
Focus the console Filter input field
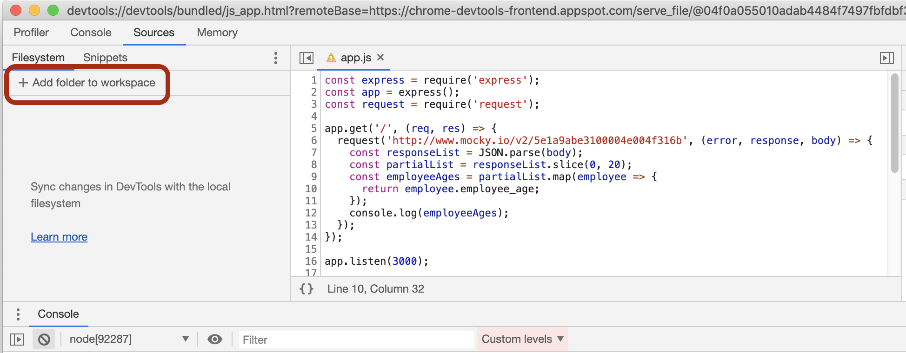356,340
